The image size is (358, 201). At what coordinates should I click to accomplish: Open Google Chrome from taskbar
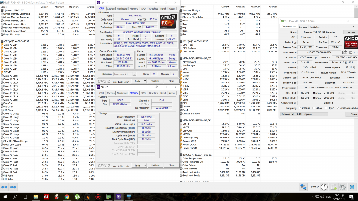point(67,197)
